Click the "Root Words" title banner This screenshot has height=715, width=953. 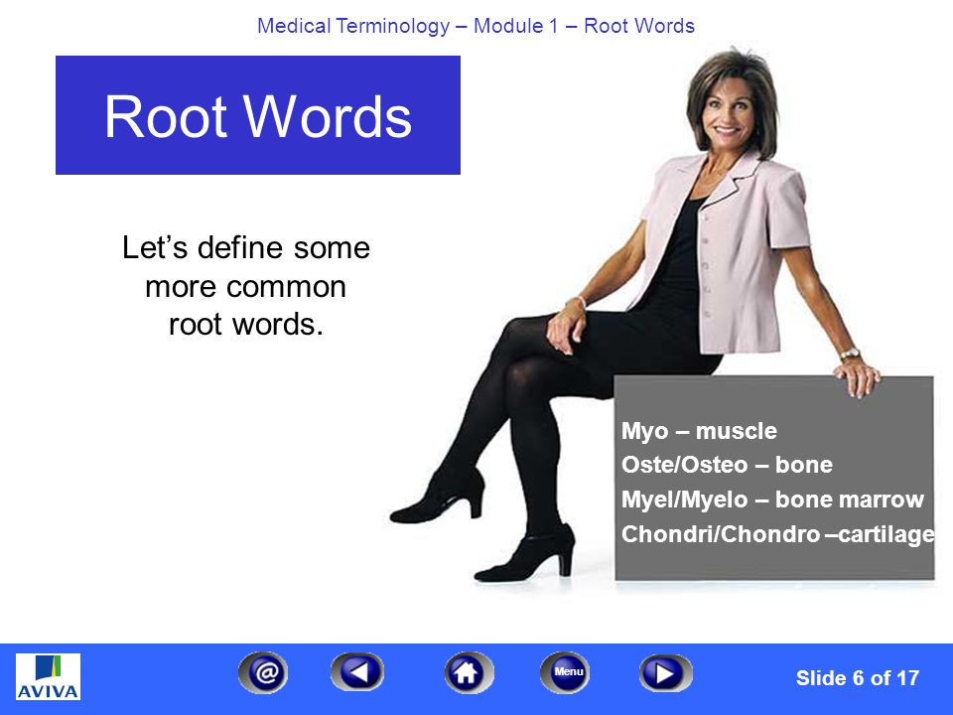[258, 115]
